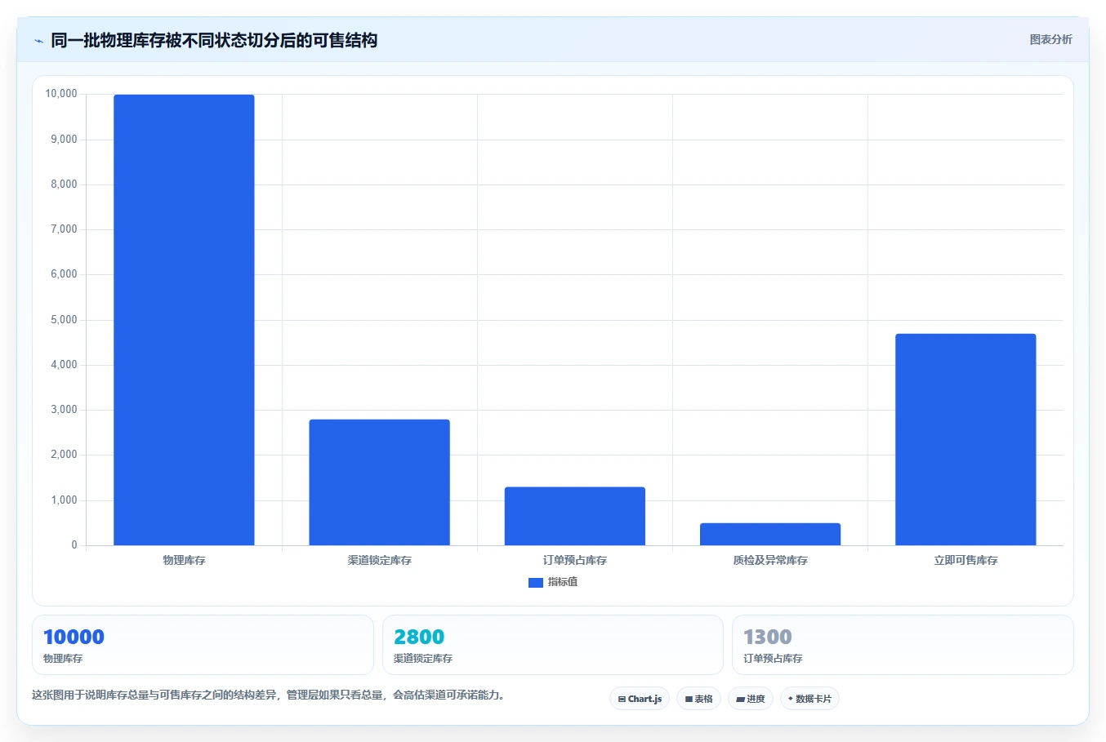
Task: Select the 渠道锁定库存 bar in the chart
Action: [379, 482]
